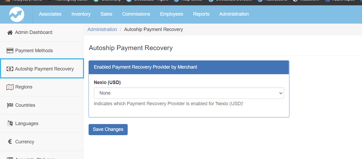Click the Payment Methods credit card icon
362x159 pixels.
[x=10, y=51]
